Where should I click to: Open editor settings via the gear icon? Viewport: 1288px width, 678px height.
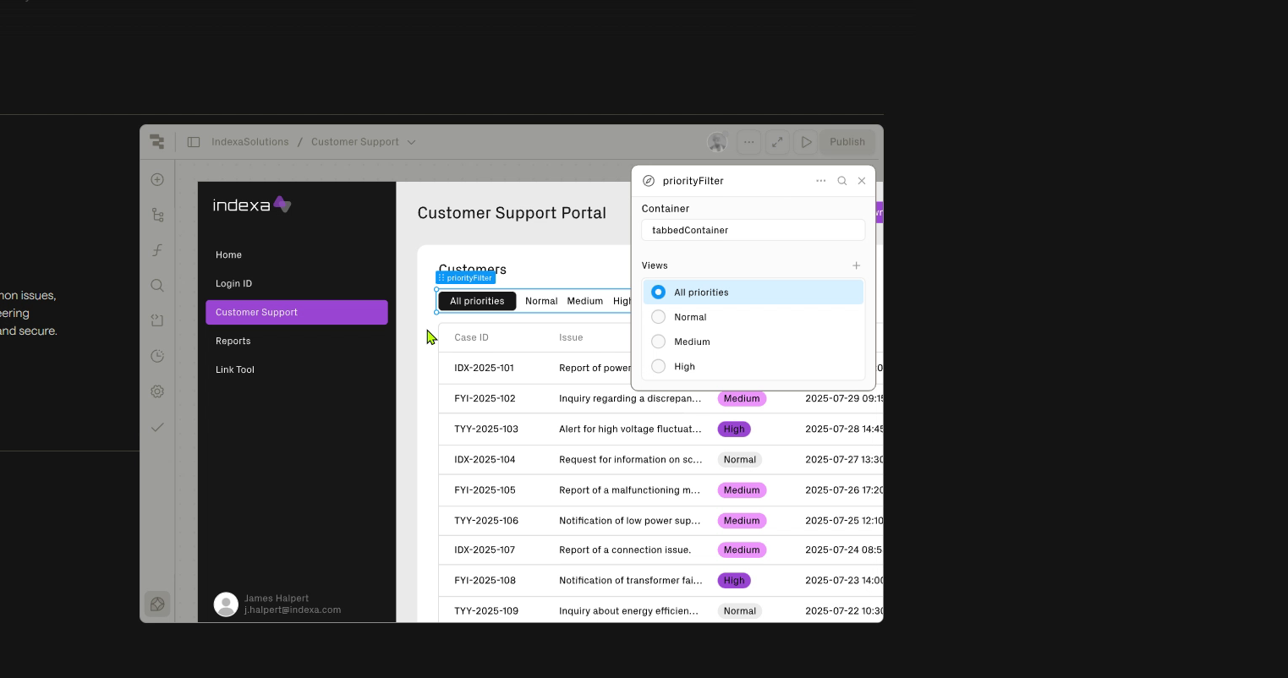(x=157, y=391)
